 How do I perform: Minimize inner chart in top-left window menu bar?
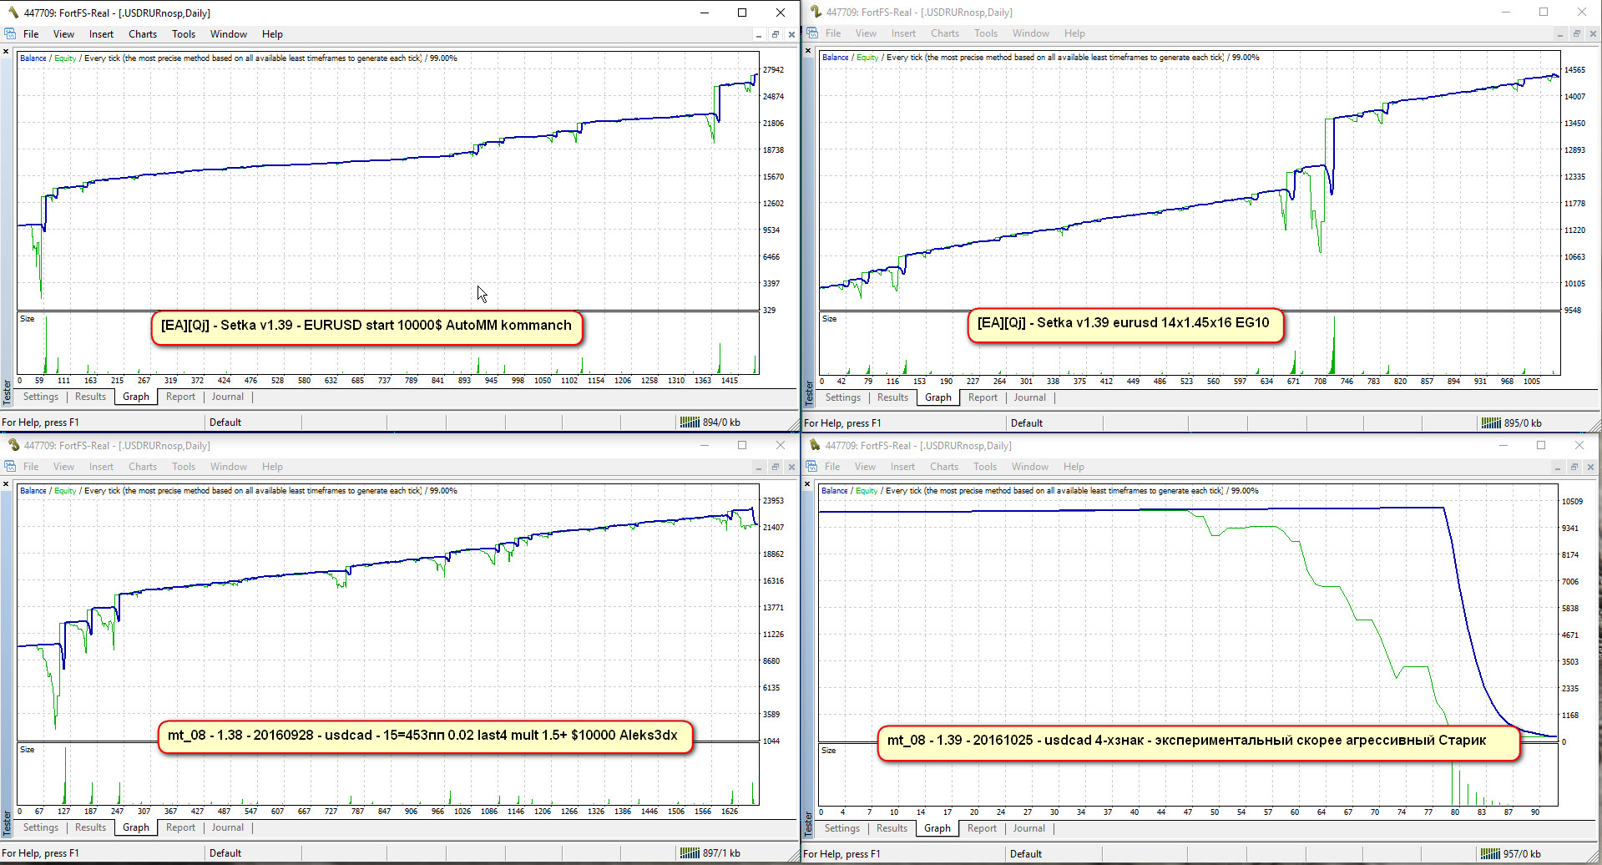[758, 35]
